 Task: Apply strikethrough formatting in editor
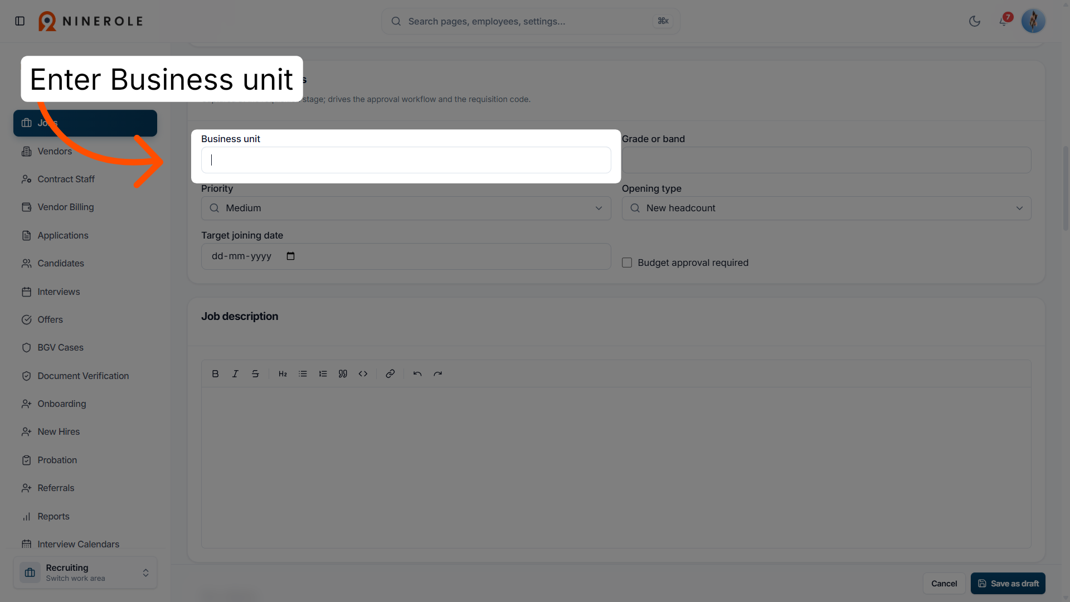click(255, 374)
